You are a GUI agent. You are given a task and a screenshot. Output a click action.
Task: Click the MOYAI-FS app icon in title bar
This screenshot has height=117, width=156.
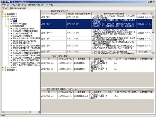tap(2, 2)
